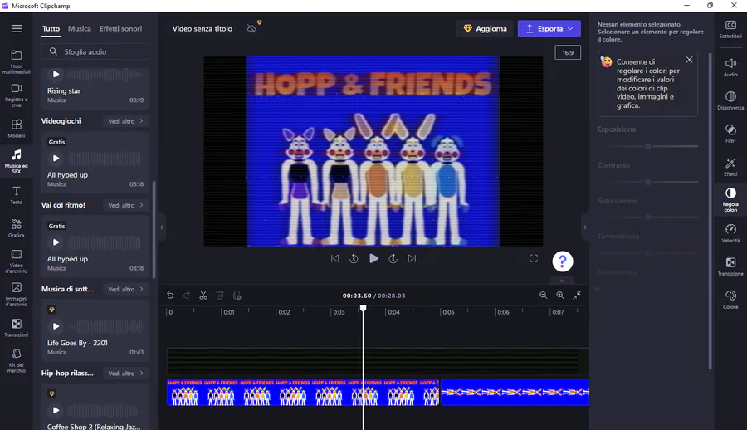Expand Musica di sottofondo Vedi altro

pyautogui.click(x=126, y=290)
